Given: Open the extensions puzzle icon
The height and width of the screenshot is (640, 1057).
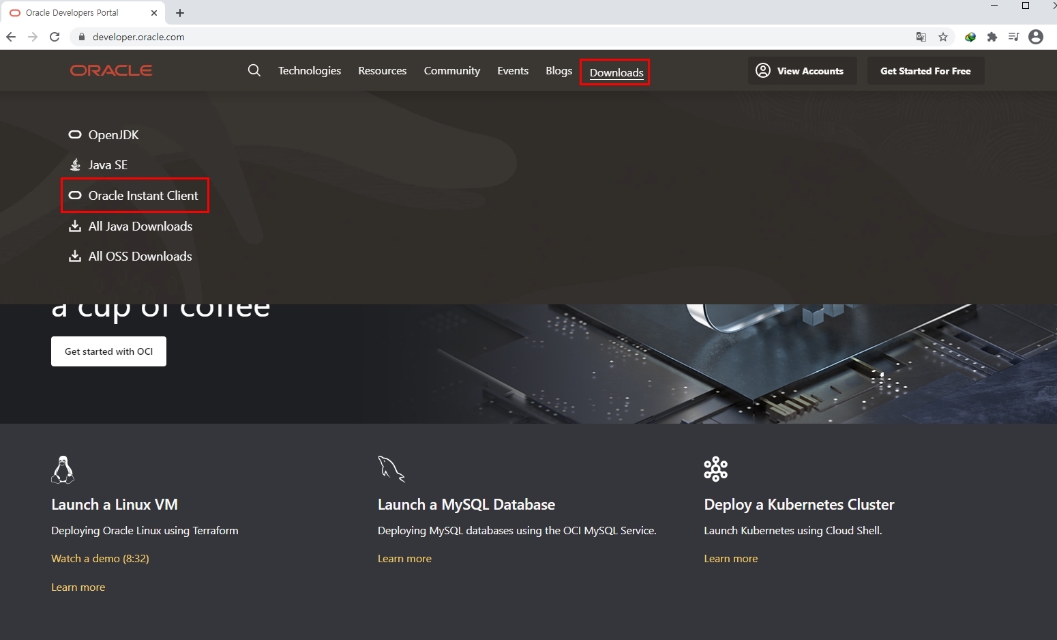Looking at the screenshot, I should [992, 37].
